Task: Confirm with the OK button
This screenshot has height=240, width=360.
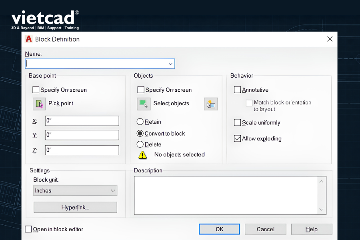Action: (219, 229)
